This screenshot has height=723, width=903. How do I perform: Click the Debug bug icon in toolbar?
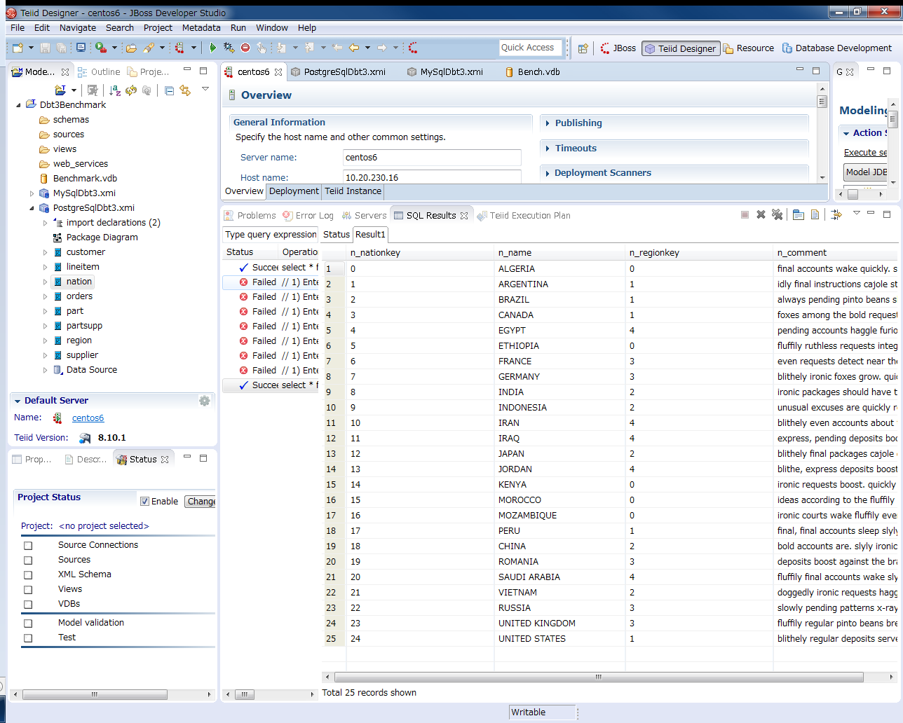coord(229,48)
